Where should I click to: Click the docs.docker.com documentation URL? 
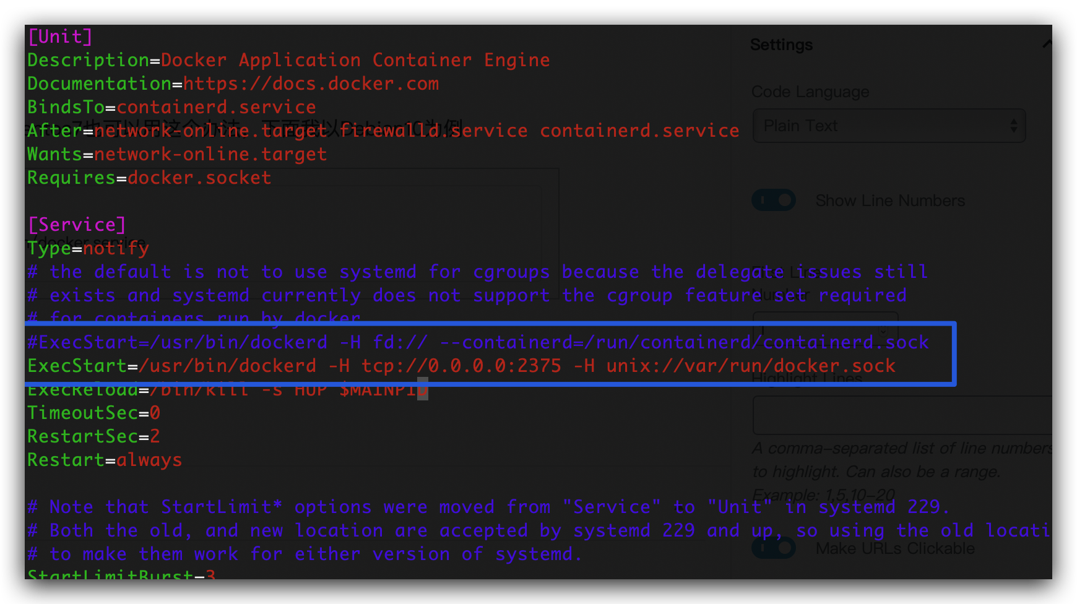[x=311, y=84]
